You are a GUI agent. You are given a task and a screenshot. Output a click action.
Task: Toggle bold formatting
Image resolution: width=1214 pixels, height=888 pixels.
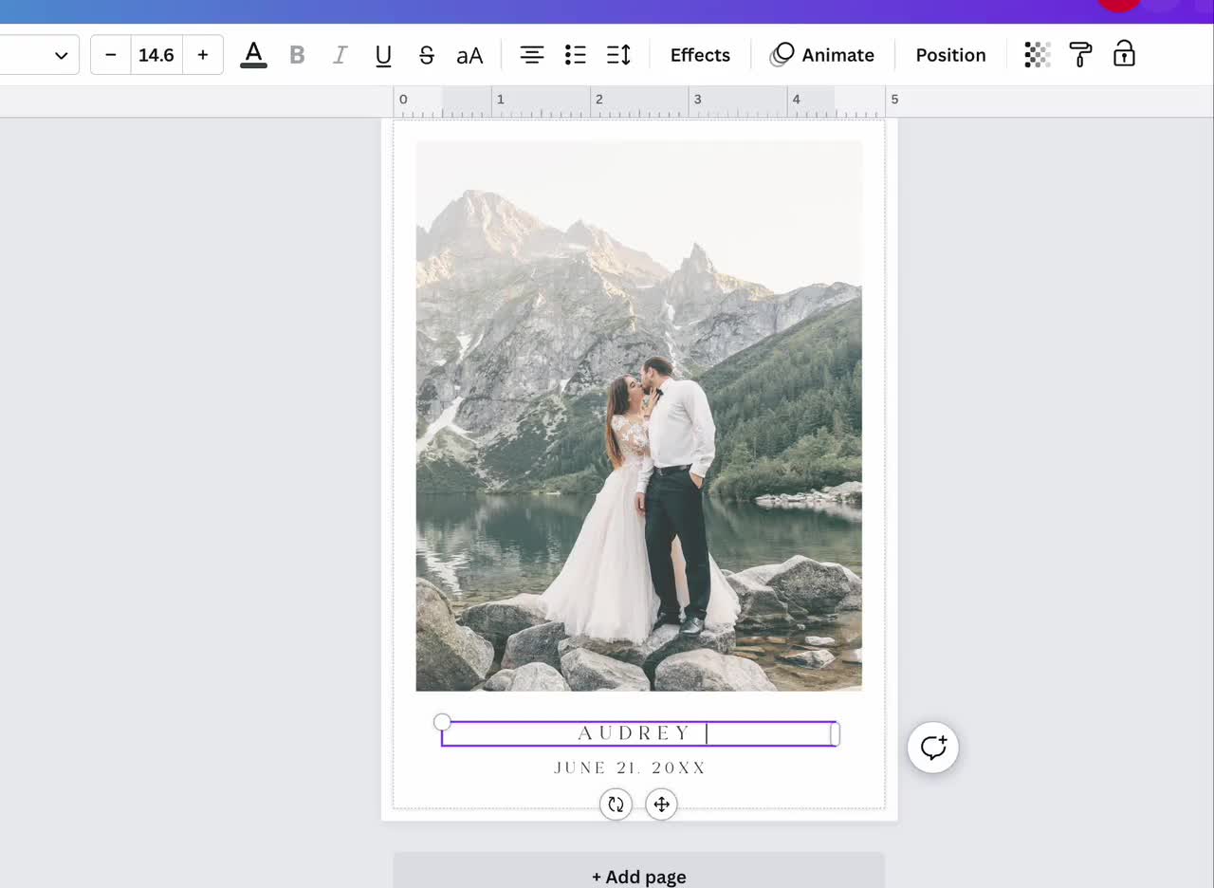click(x=297, y=55)
